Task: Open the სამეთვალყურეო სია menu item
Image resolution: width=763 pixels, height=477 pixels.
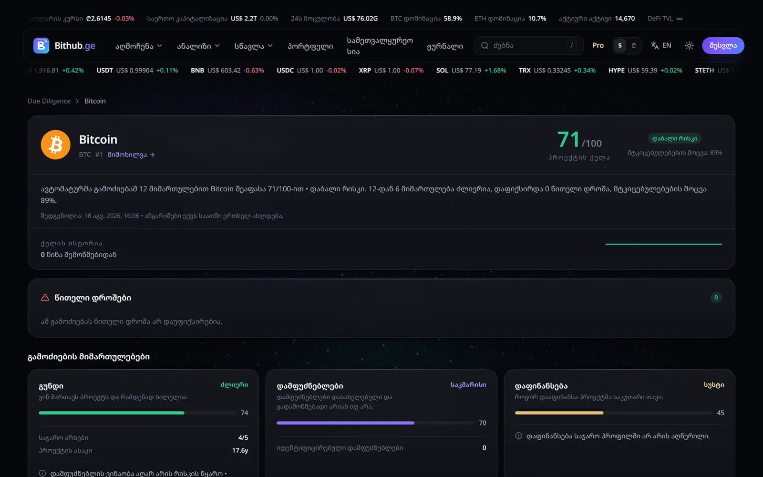Action: pos(380,46)
